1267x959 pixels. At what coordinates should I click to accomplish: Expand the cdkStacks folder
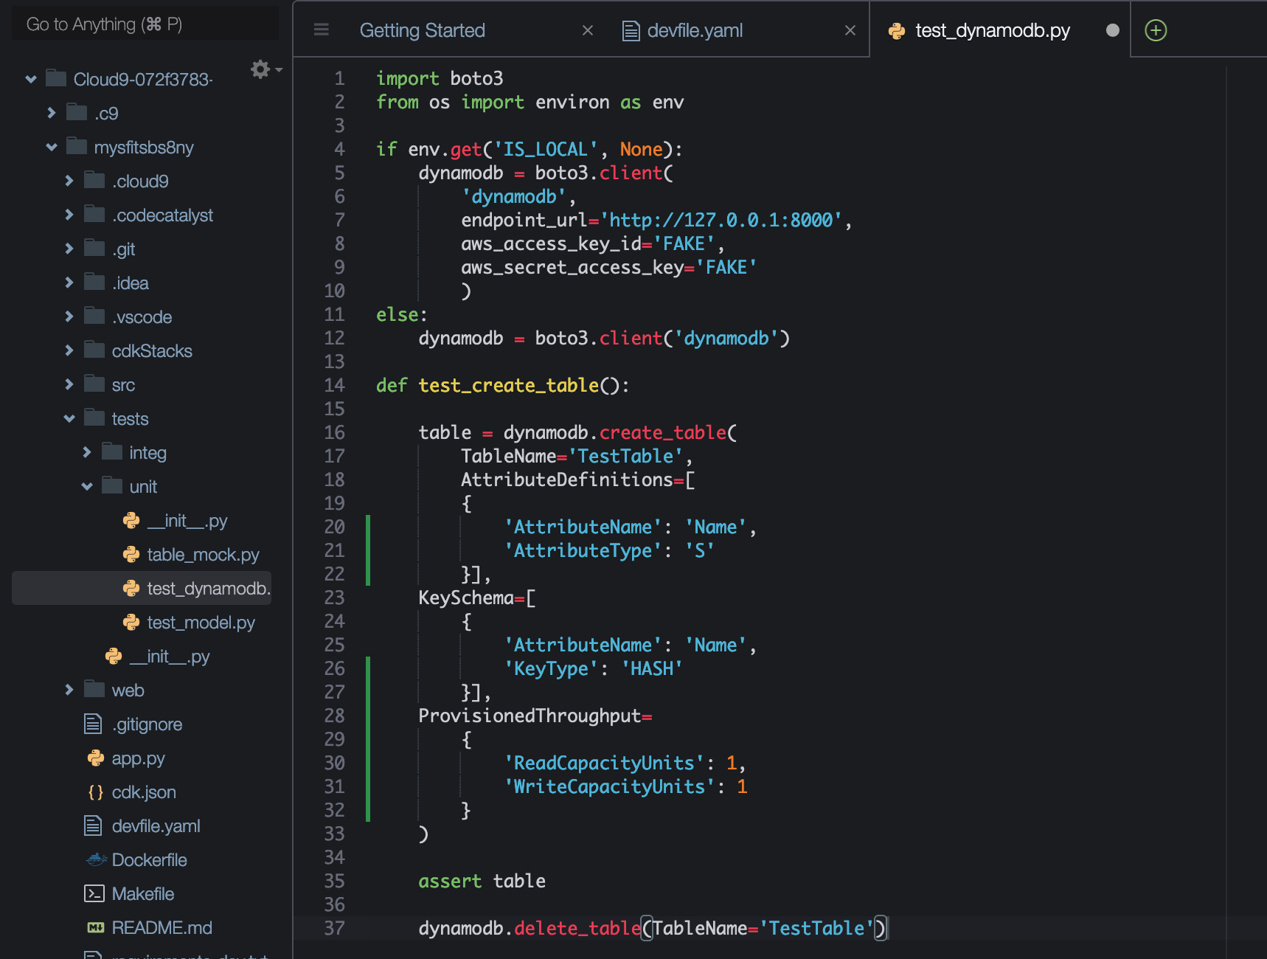pyautogui.click(x=69, y=350)
